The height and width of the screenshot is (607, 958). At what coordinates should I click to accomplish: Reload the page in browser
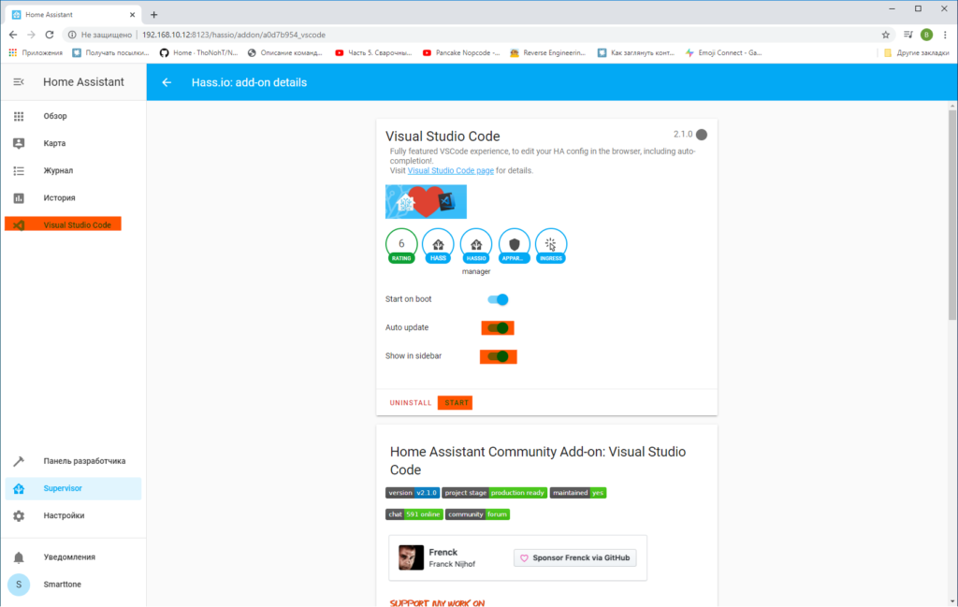(50, 35)
